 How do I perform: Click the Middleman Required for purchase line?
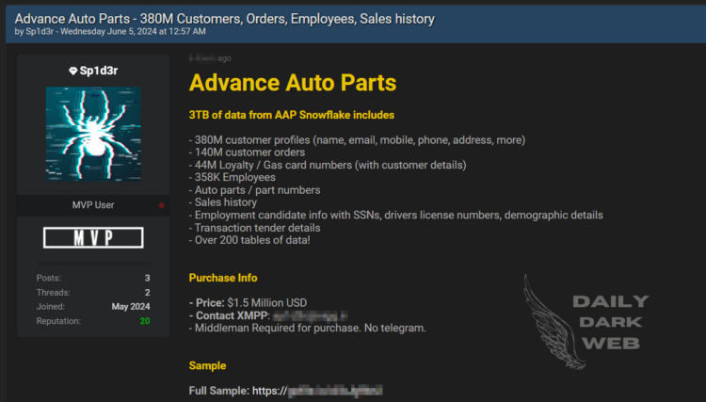click(x=307, y=328)
